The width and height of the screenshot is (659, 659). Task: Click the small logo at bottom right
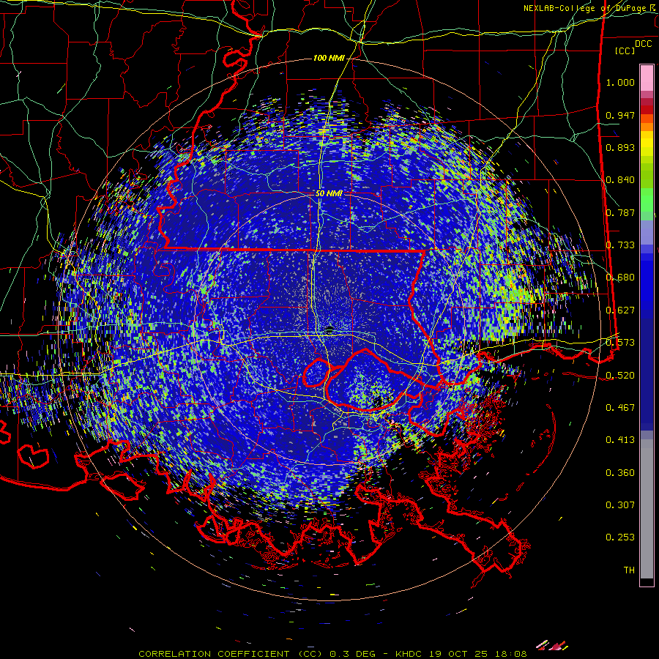(552, 644)
